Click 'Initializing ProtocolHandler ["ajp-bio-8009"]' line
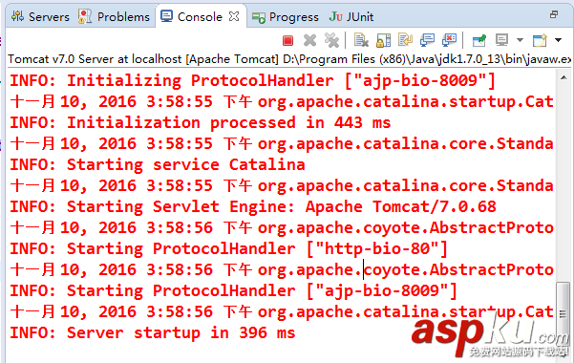 [252, 80]
